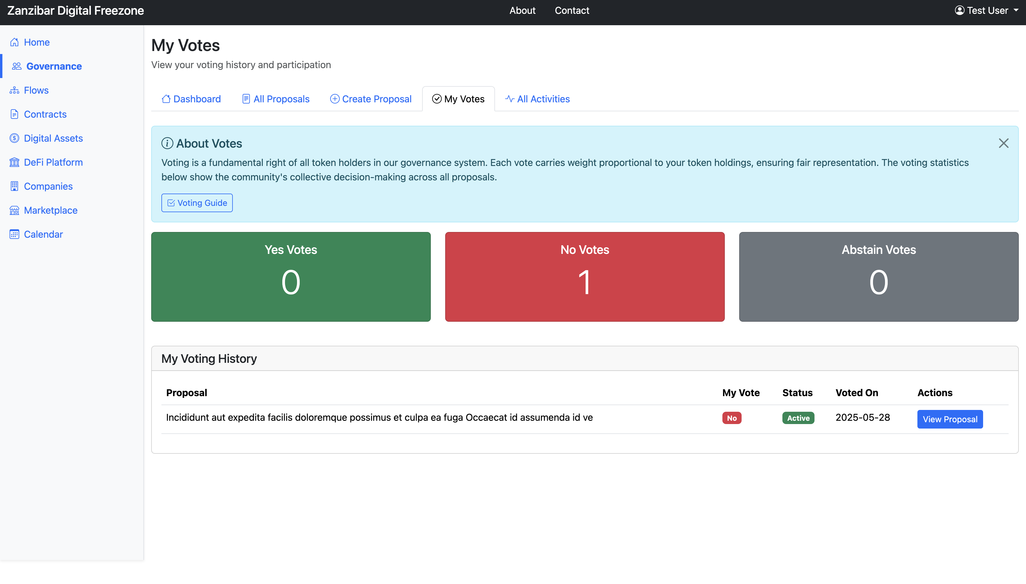Open Calendar in the sidebar
Screen dimensions: 1026x584
pyautogui.click(x=72, y=234)
